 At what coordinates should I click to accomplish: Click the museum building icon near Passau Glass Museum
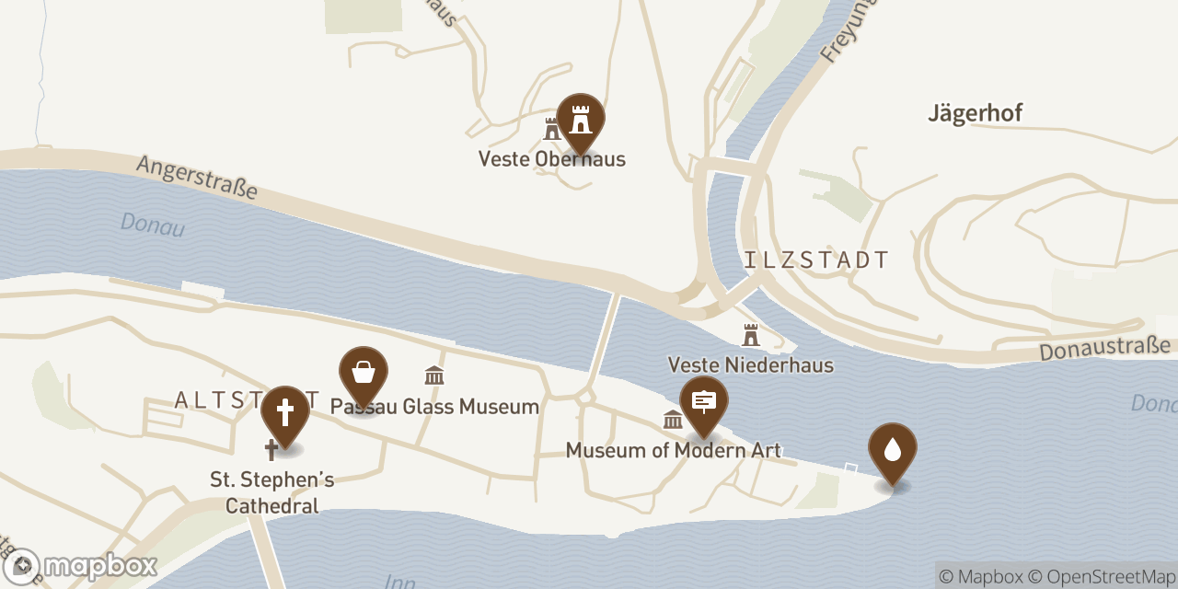[x=433, y=375]
